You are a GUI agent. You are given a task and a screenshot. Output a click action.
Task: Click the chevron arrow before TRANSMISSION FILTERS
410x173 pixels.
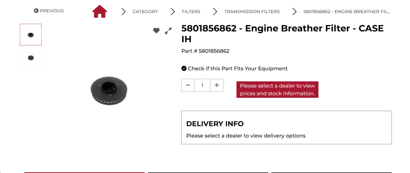tap(215, 11)
